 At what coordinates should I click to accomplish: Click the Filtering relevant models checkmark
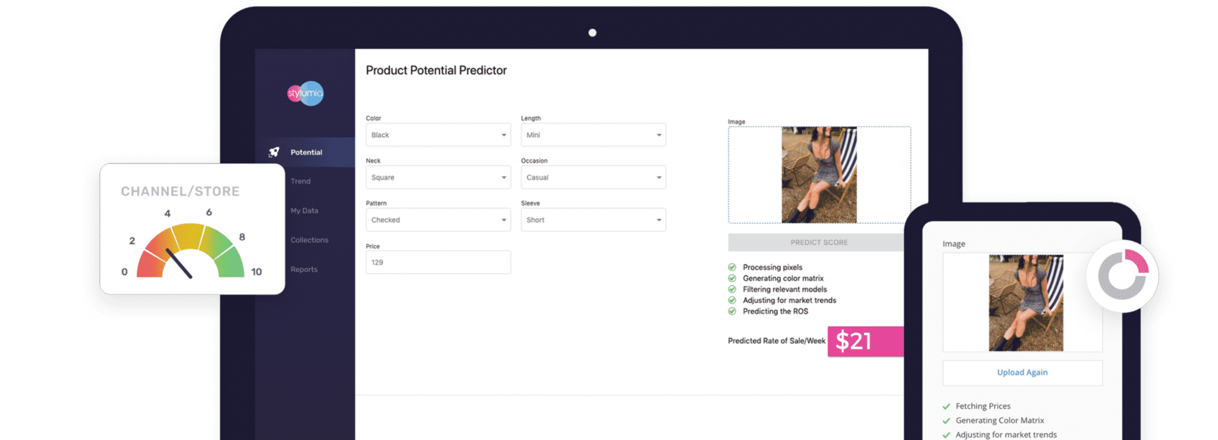[x=732, y=289]
